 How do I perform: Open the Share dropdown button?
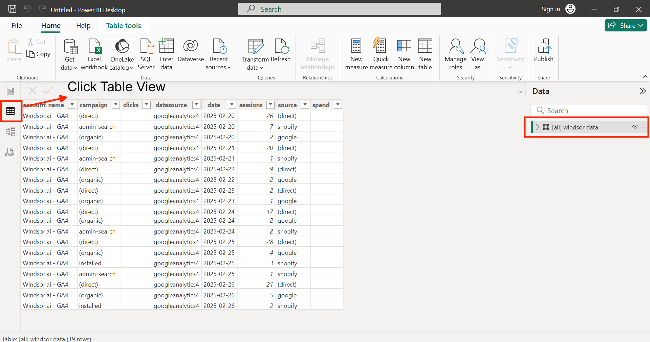(626, 25)
